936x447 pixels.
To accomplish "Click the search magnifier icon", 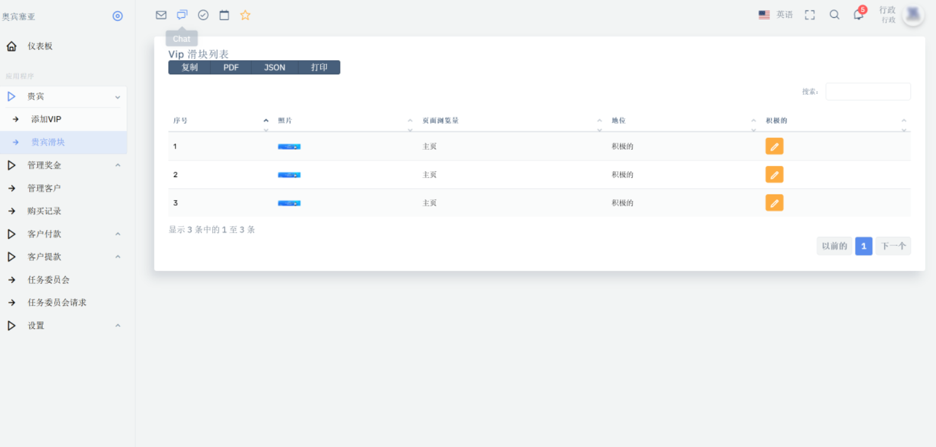I will 834,15.
